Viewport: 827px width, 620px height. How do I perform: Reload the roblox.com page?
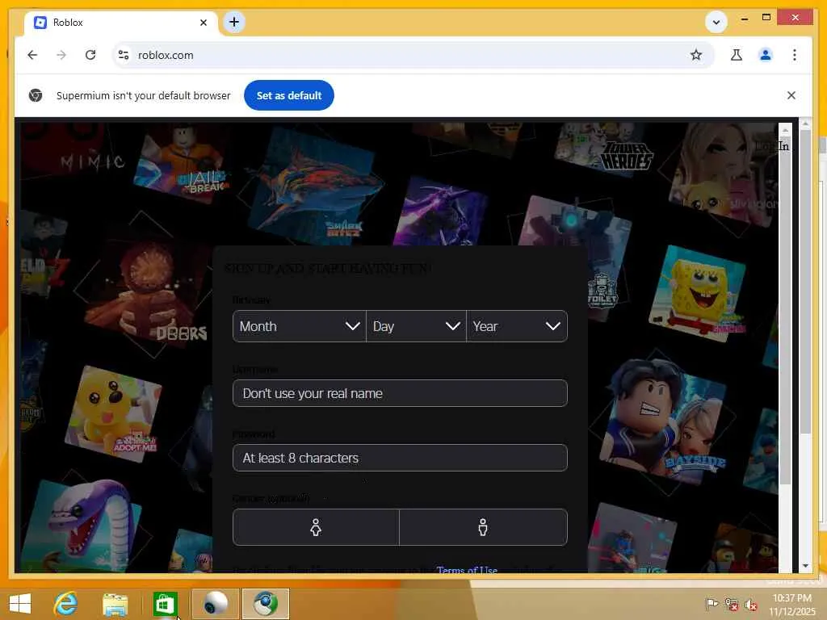coord(90,55)
